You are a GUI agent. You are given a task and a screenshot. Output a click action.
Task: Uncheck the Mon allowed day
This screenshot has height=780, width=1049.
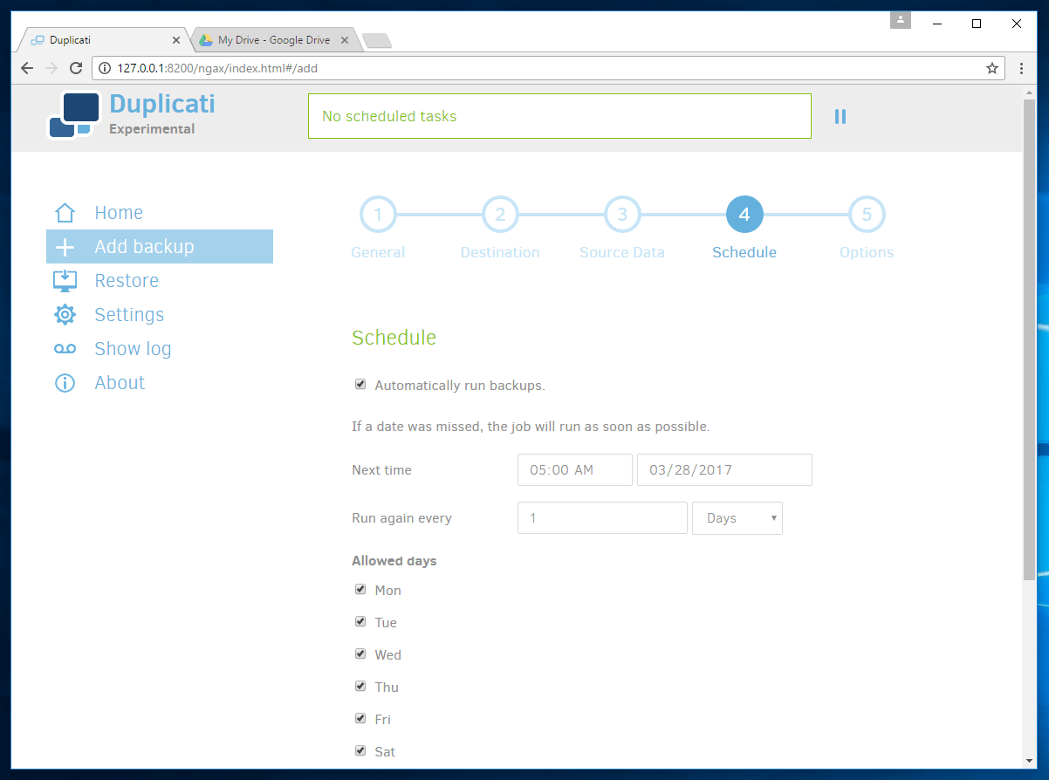360,590
